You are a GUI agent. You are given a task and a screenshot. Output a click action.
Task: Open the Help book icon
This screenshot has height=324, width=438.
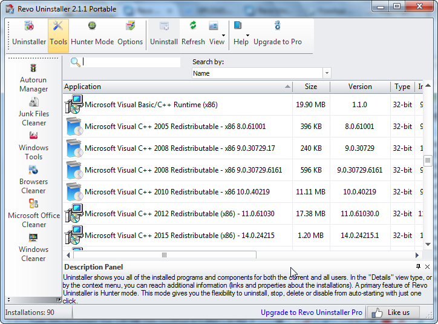tap(238, 25)
